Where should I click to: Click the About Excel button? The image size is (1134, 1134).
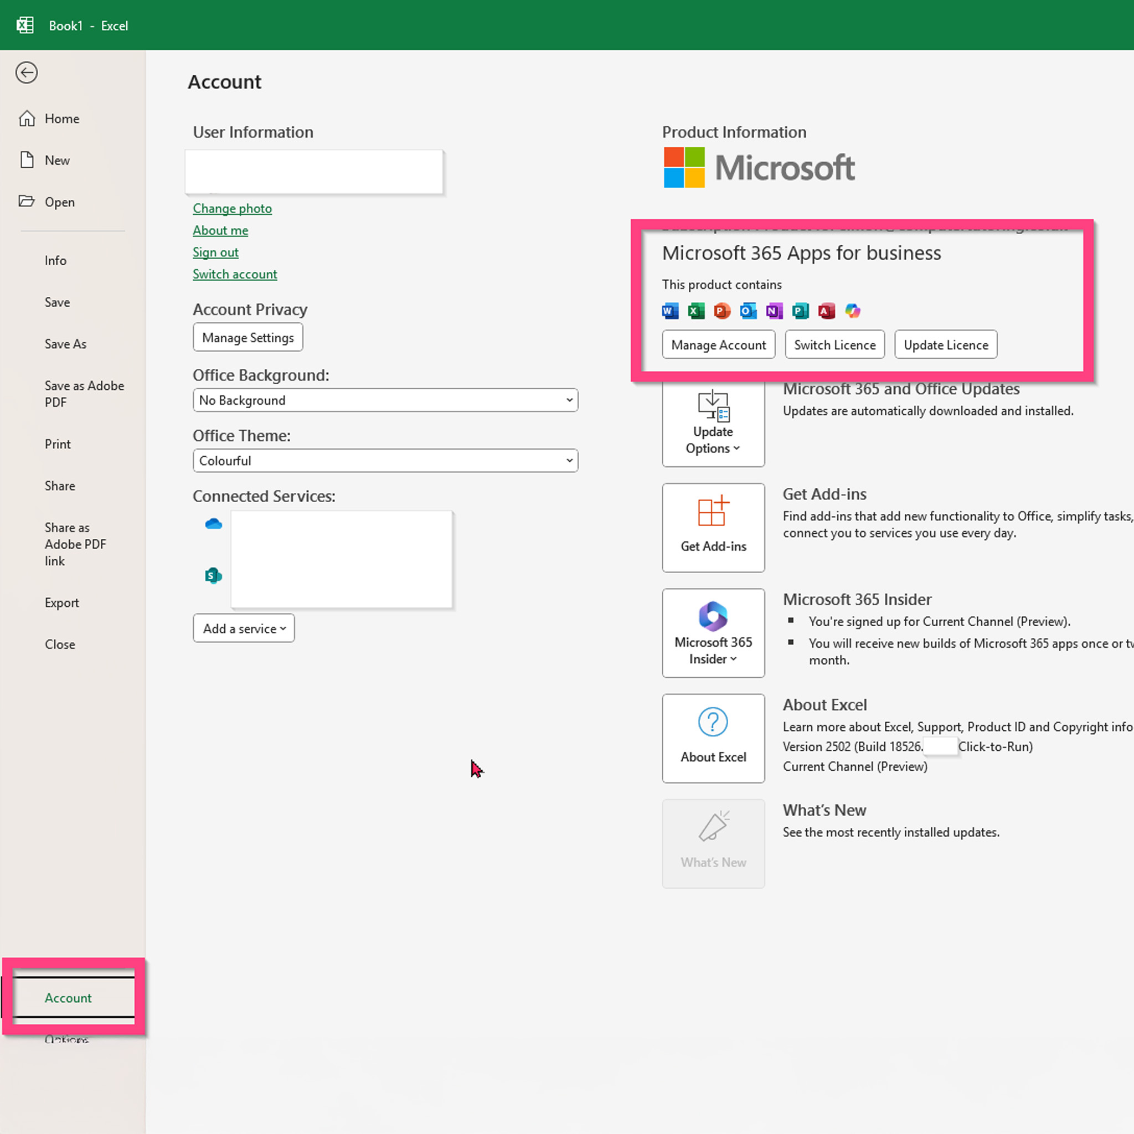coord(713,739)
